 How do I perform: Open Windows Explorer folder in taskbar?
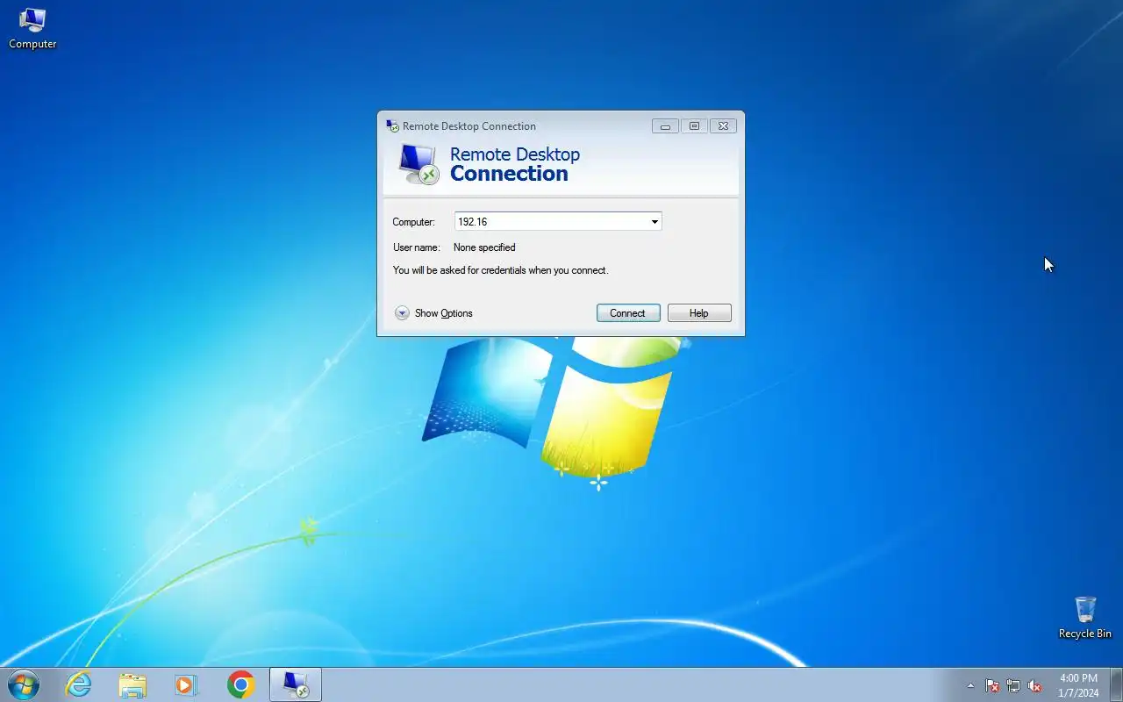(132, 684)
